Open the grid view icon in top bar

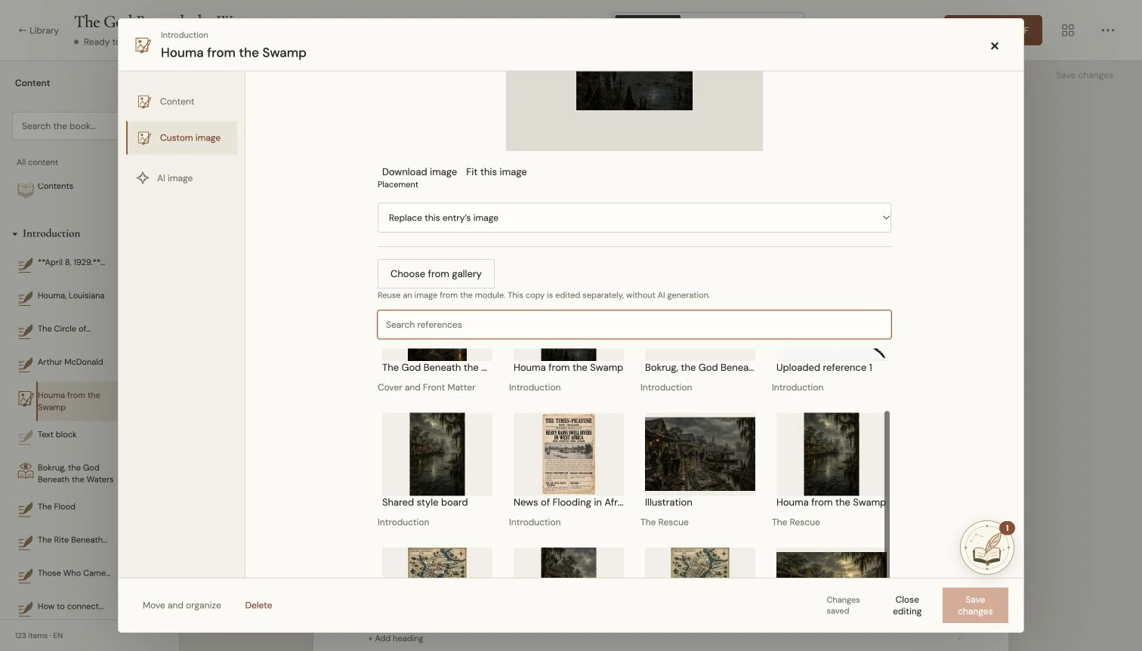[1068, 30]
